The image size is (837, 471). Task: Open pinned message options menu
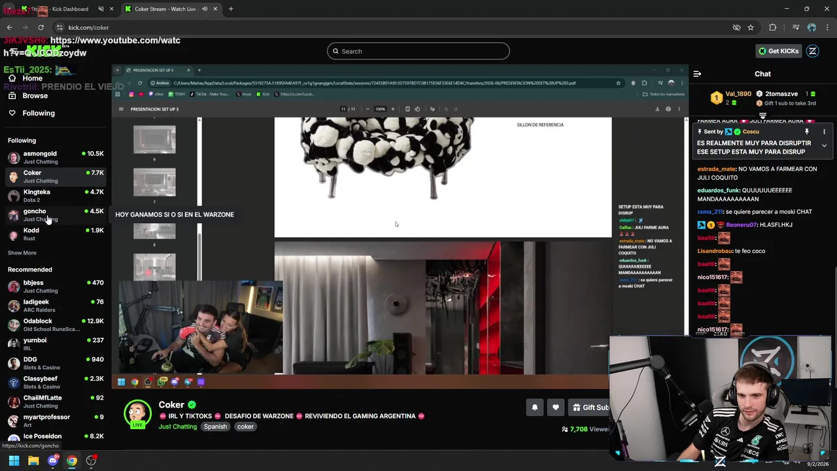(x=824, y=131)
